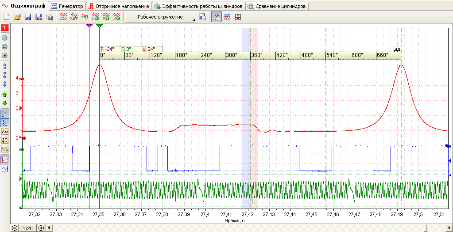Screen dimensions: 453x232
Task: Move trace down with green down arrow
Action: [4, 103]
